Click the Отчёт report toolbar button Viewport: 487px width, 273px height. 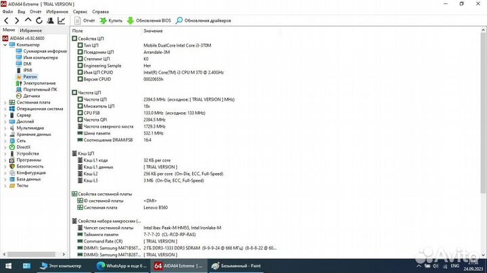85,21
